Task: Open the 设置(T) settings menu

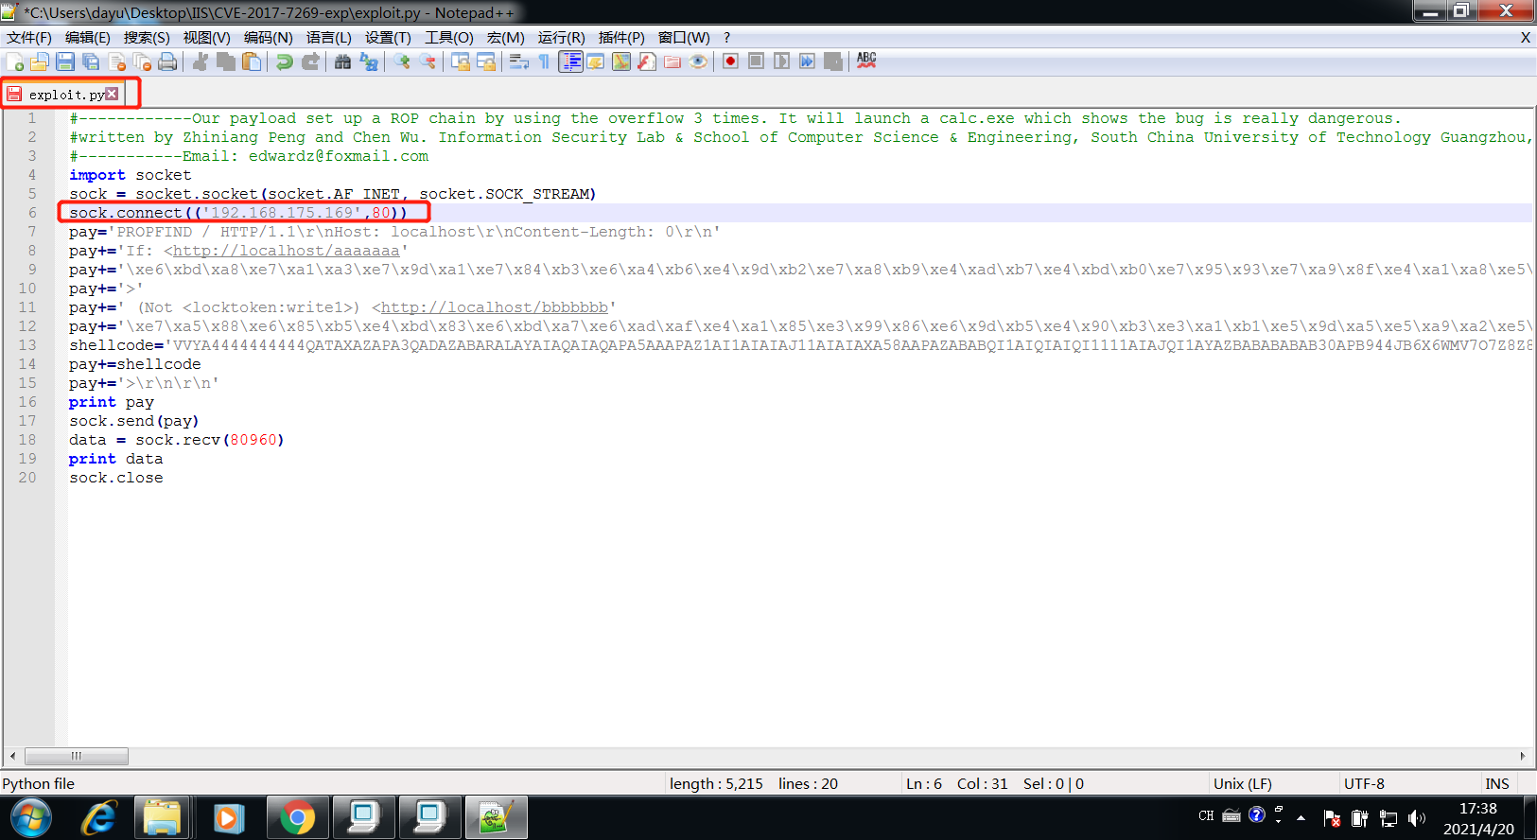Action: point(388,38)
